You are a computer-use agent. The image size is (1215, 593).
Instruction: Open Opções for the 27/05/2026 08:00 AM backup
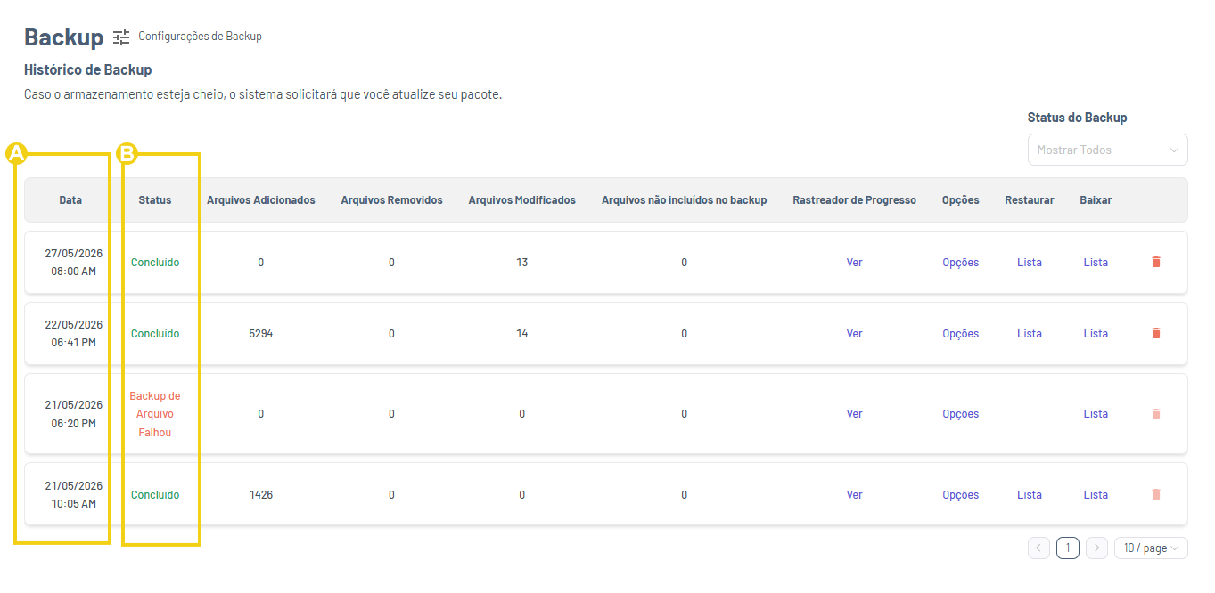click(960, 263)
